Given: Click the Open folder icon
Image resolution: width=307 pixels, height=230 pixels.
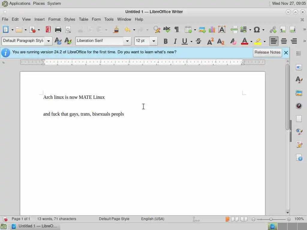Looking at the screenshot, I should tap(19, 30).
